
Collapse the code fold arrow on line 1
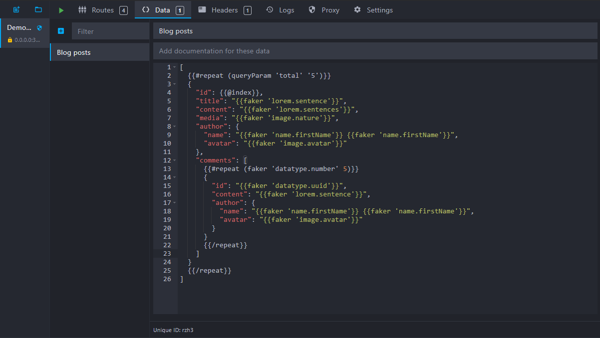tap(175, 67)
